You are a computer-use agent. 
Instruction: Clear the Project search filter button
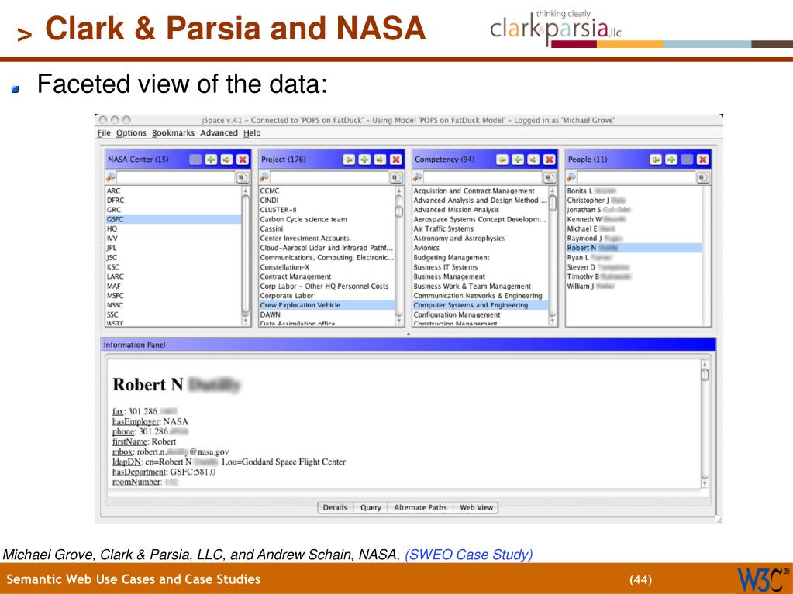coord(395,177)
